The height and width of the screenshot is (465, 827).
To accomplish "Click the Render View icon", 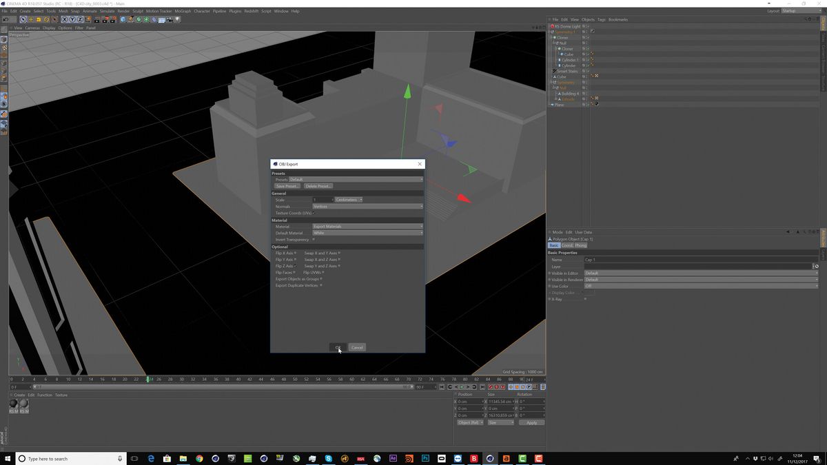I will (x=96, y=19).
